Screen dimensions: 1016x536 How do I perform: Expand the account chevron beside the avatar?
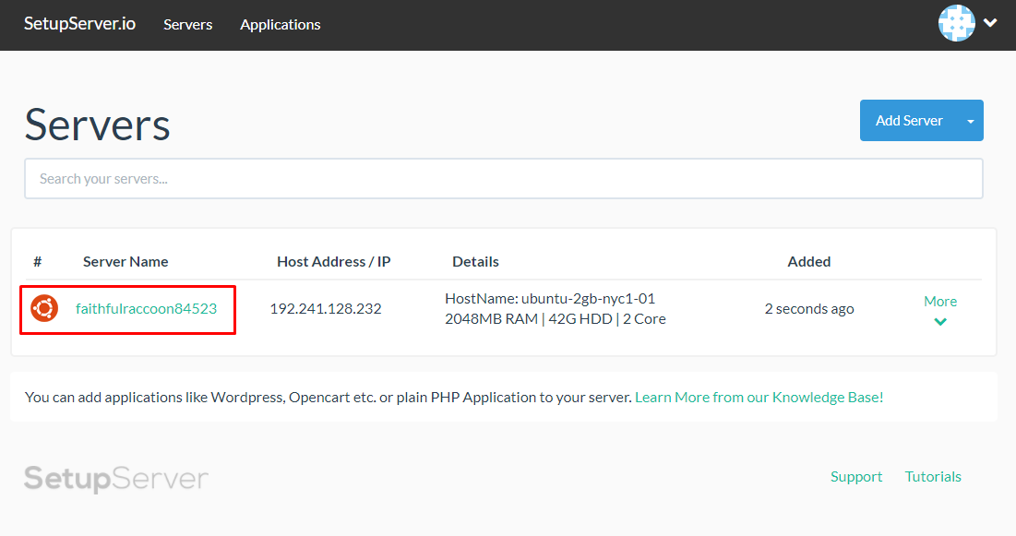click(990, 23)
